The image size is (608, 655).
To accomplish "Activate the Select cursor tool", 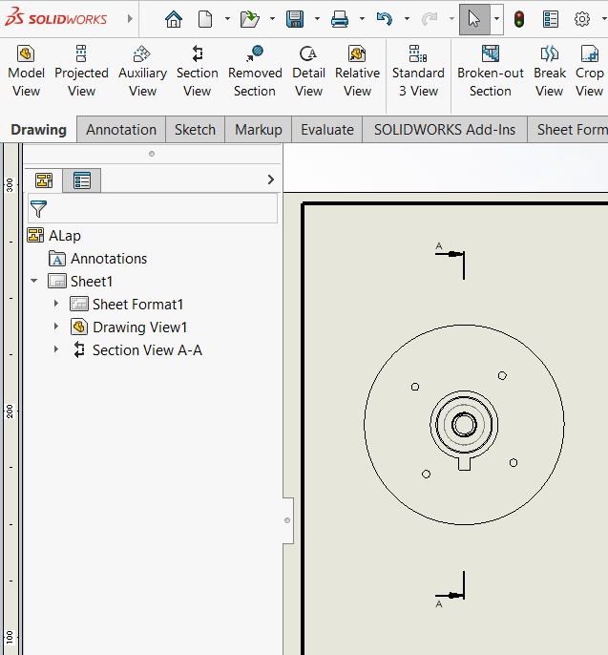I will [474, 19].
